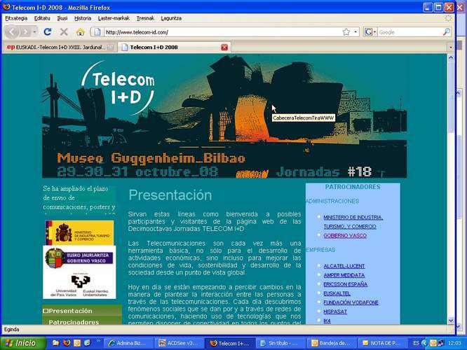Stop loading with the X icon
This screenshot has width=467, height=350.
(x=64, y=31)
